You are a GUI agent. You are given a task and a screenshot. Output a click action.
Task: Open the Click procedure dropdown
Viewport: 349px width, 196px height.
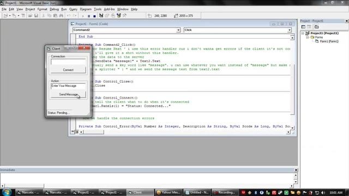tap(290, 30)
